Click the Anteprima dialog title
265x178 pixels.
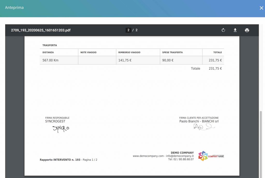tap(14, 7)
